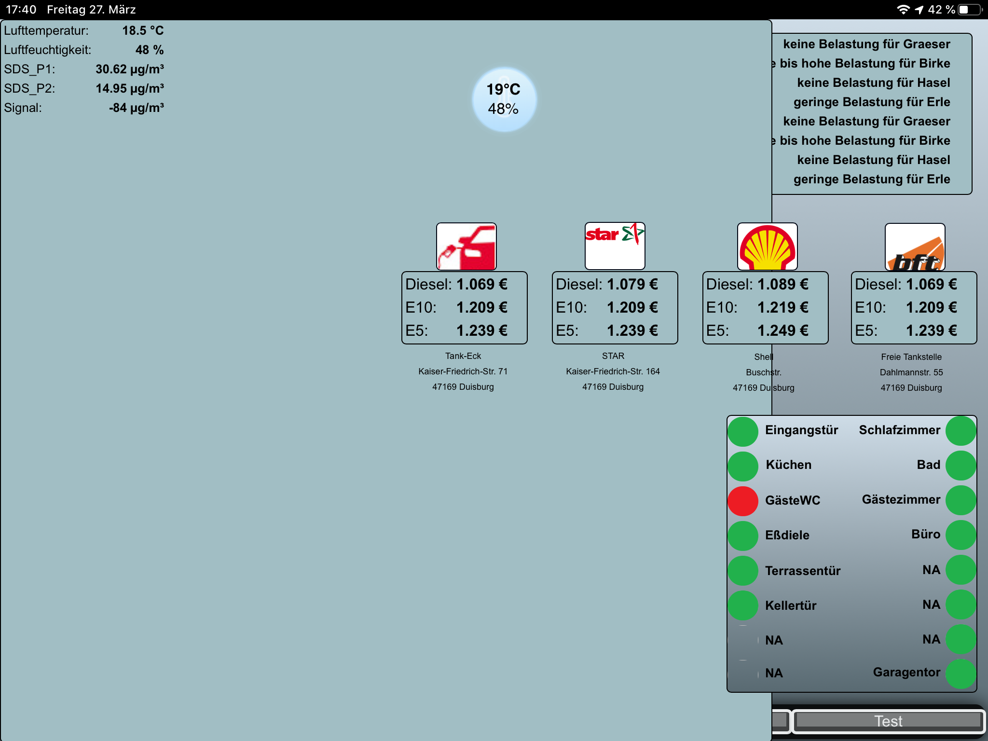Tap the 19°C thermometer bubble
Image resolution: width=988 pixels, height=741 pixels.
(x=504, y=99)
